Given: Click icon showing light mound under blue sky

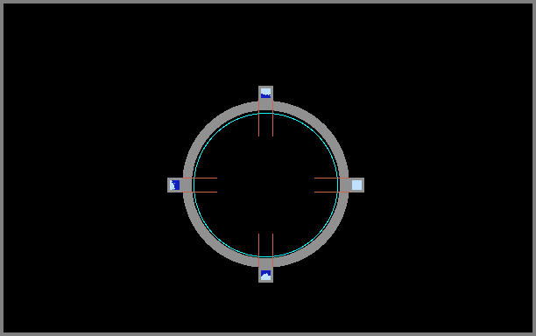Looking at the screenshot, I should [x=265, y=276].
